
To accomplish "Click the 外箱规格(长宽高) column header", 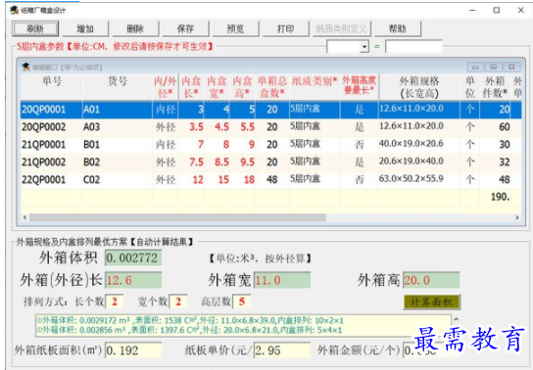I will [419, 86].
